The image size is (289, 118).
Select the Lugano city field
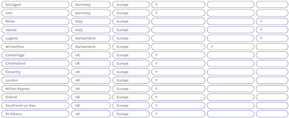click(x=35, y=38)
